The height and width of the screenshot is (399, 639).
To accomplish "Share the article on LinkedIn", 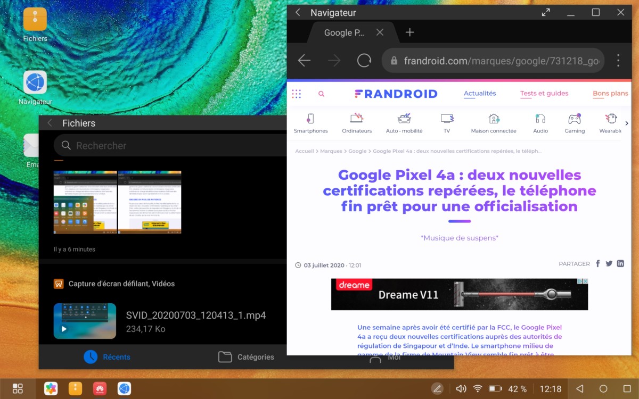I will 620,264.
